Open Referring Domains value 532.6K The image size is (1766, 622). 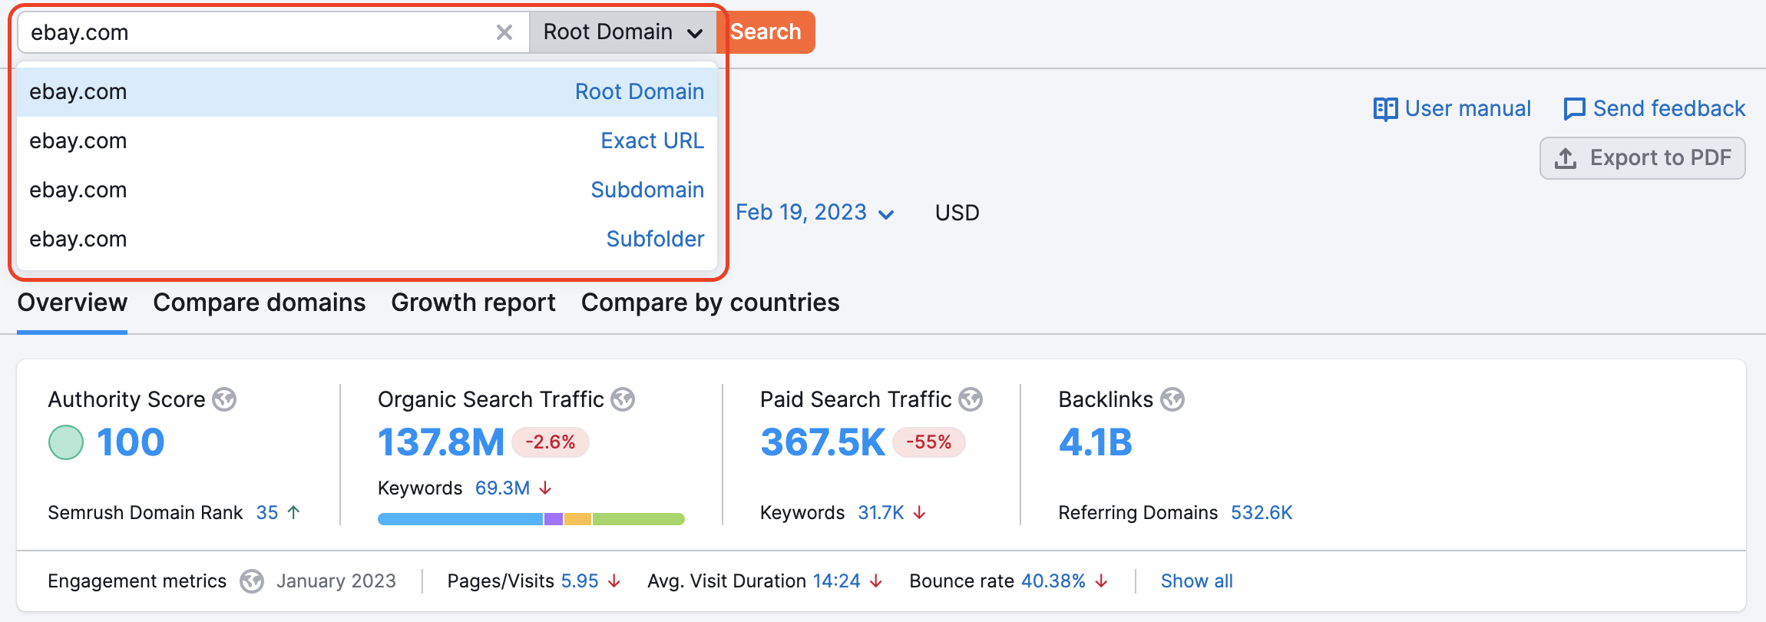pyautogui.click(x=1262, y=513)
